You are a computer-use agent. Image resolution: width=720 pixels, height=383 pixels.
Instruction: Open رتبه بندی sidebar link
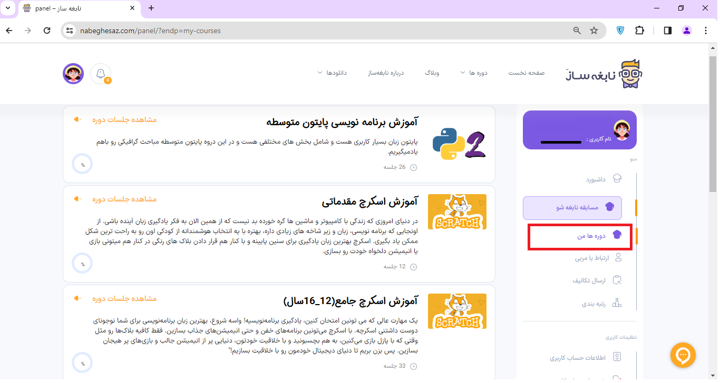[593, 304]
